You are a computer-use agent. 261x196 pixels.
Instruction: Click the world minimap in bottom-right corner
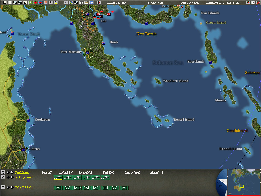click(x=244, y=182)
